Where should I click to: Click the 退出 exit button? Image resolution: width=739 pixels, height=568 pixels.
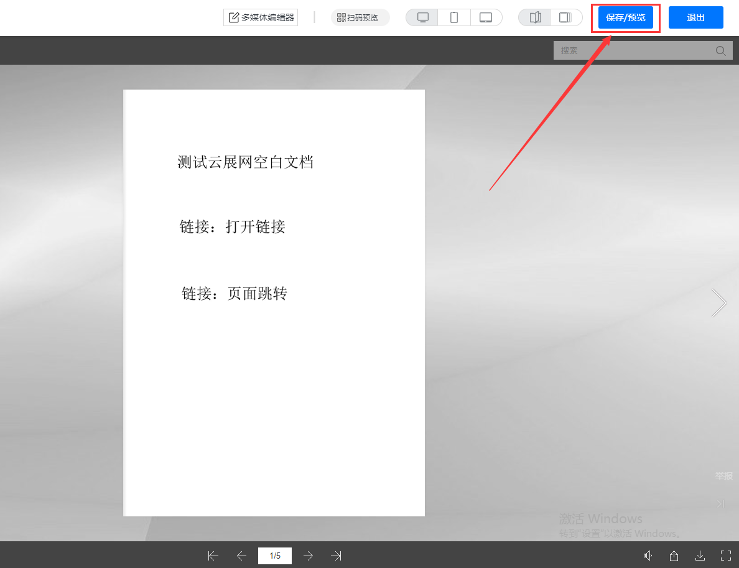click(695, 17)
